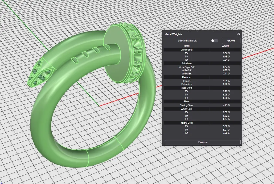
Task: Toggle the Selected Materials switch
Action: pos(215,41)
